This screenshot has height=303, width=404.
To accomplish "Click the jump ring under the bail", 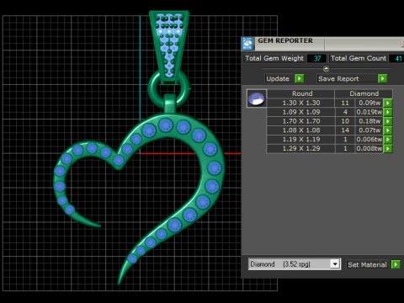I will (x=169, y=90).
